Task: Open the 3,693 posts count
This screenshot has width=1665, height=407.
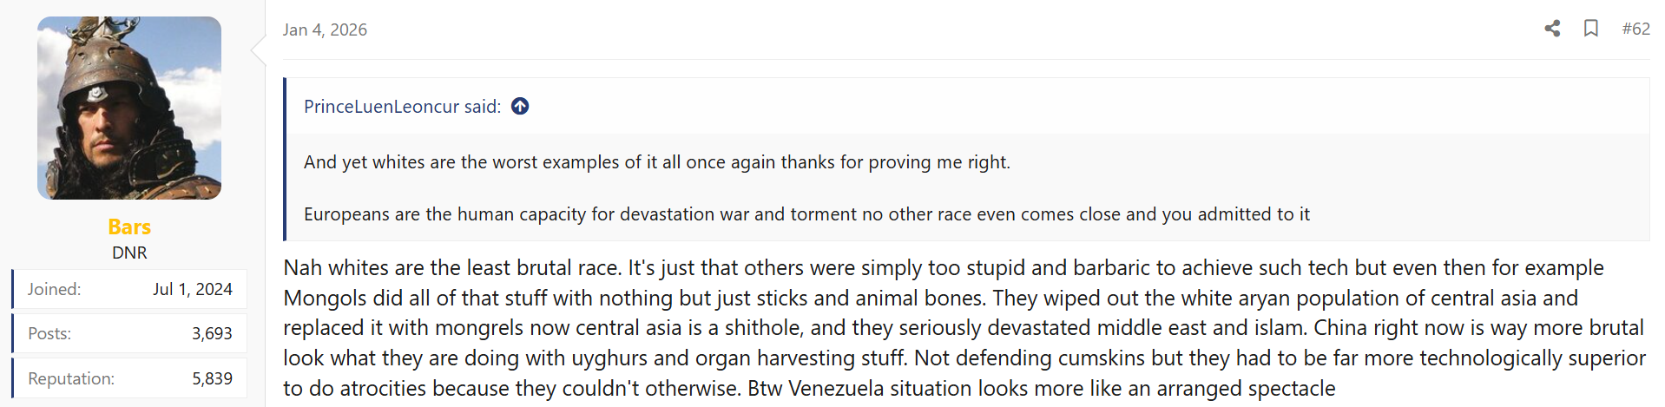Action: click(212, 333)
